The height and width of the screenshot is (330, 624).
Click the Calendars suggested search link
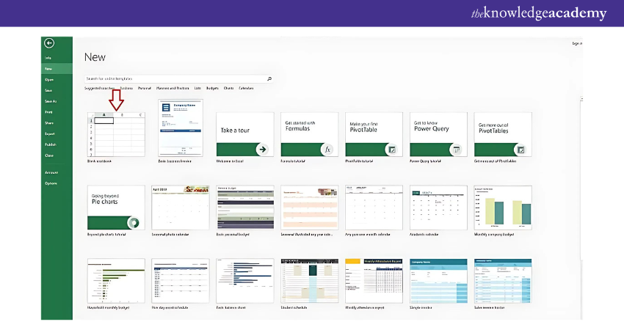[x=246, y=88]
